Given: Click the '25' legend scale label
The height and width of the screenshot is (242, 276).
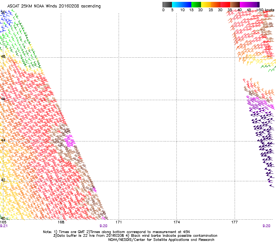Looking at the screenshot, I should pos(211,10).
